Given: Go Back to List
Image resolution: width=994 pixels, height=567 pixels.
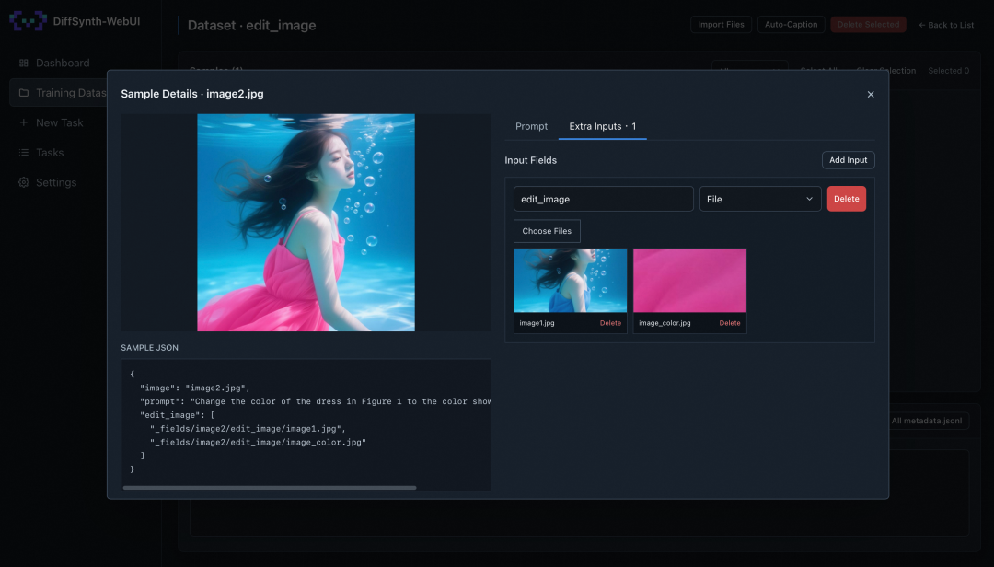Looking at the screenshot, I should click(946, 25).
